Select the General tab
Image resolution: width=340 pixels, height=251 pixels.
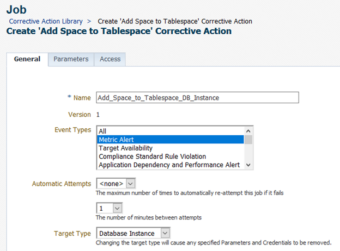click(x=27, y=59)
